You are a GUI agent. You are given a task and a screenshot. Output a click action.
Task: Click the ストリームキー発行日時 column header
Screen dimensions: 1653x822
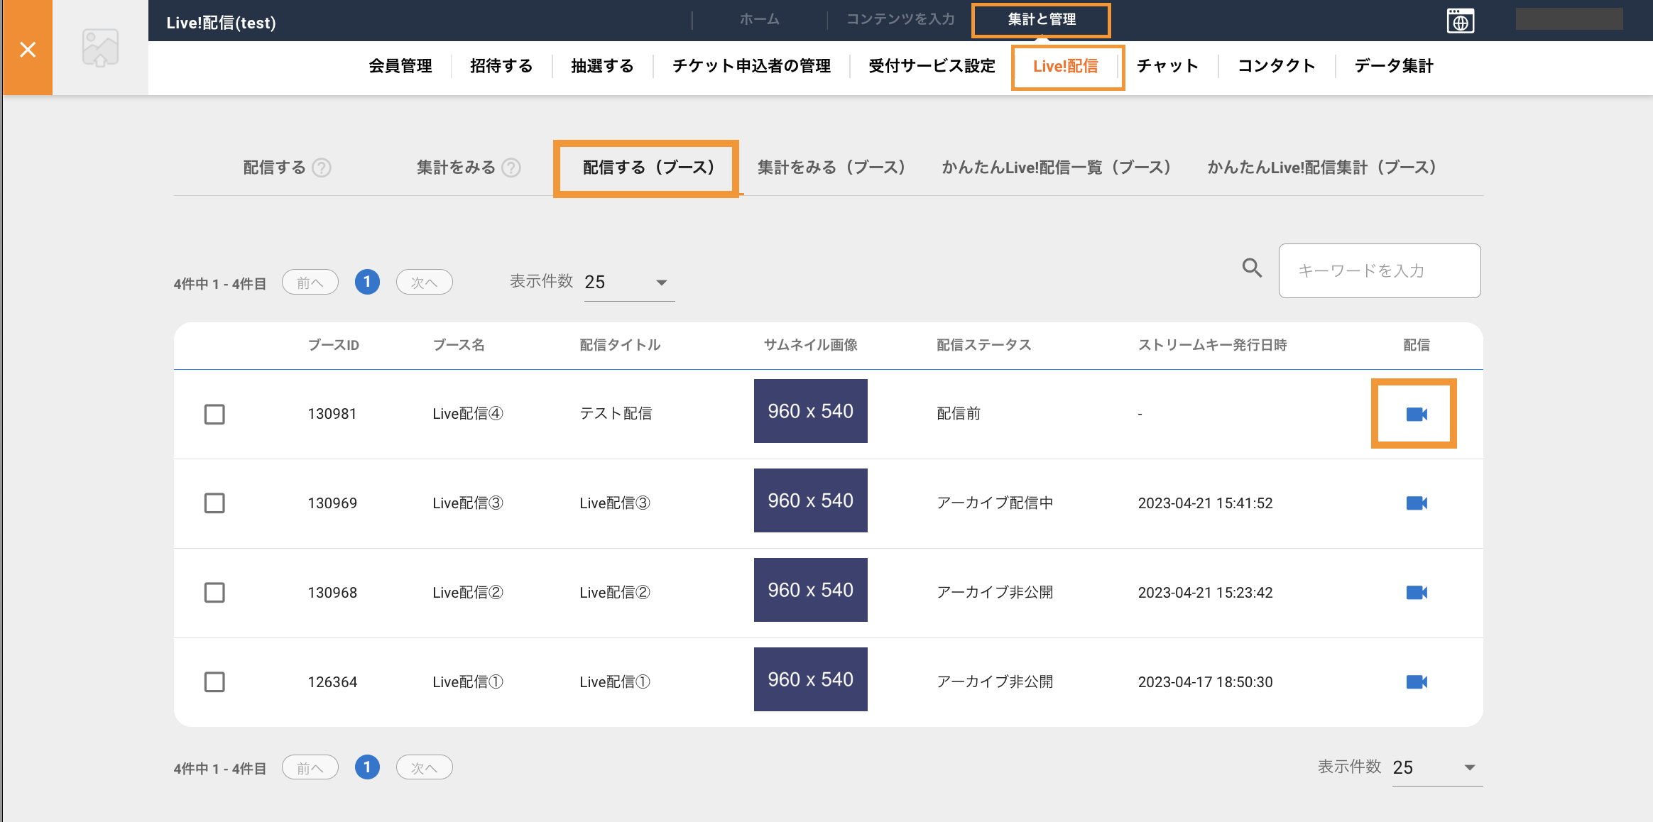(x=1213, y=345)
